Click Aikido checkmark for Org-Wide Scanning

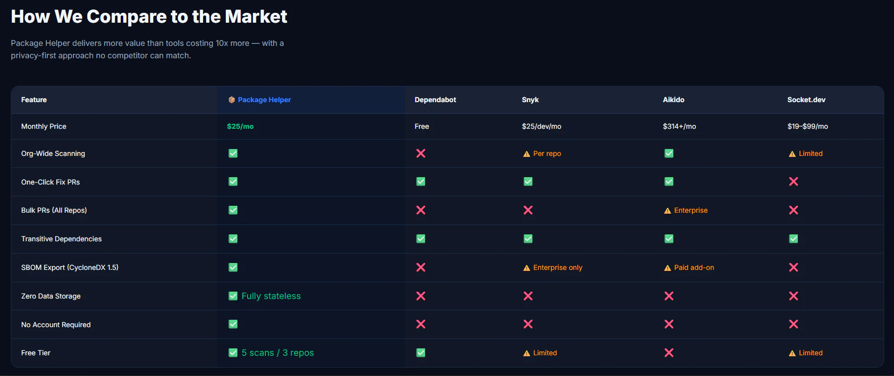pyautogui.click(x=669, y=153)
